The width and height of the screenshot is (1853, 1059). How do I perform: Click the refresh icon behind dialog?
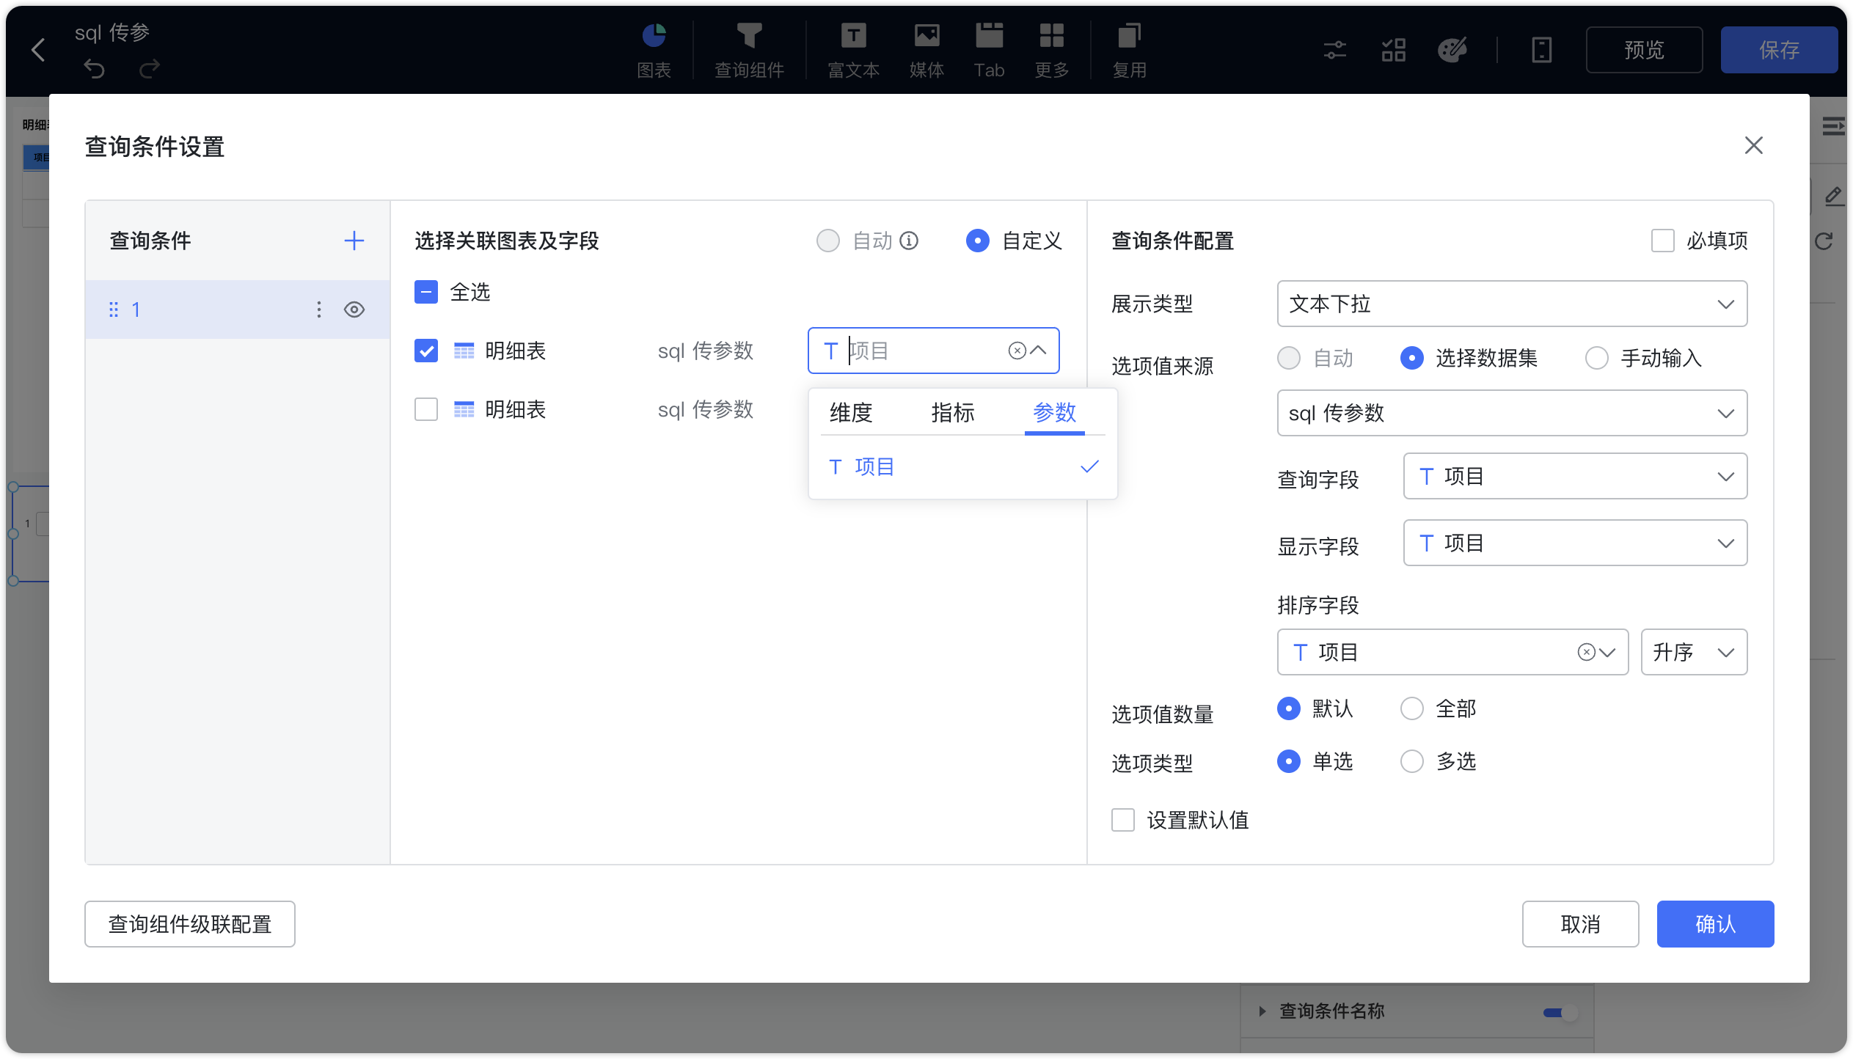[1824, 241]
